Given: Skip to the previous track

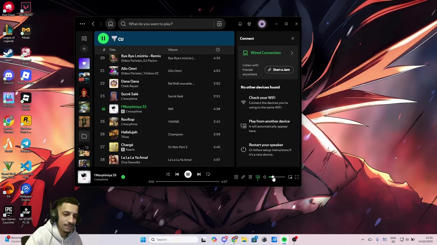Looking at the screenshot, I should click(x=177, y=174).
